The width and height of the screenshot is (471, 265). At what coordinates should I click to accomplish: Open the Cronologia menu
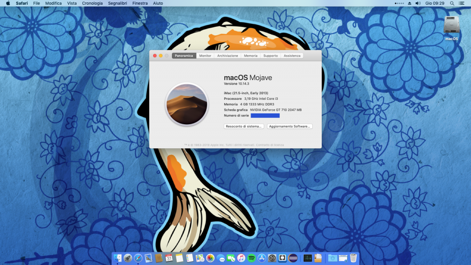click(x=92, y=3)
